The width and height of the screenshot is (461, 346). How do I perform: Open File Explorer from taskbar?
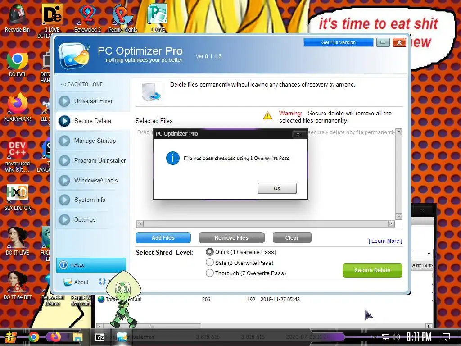77,337
